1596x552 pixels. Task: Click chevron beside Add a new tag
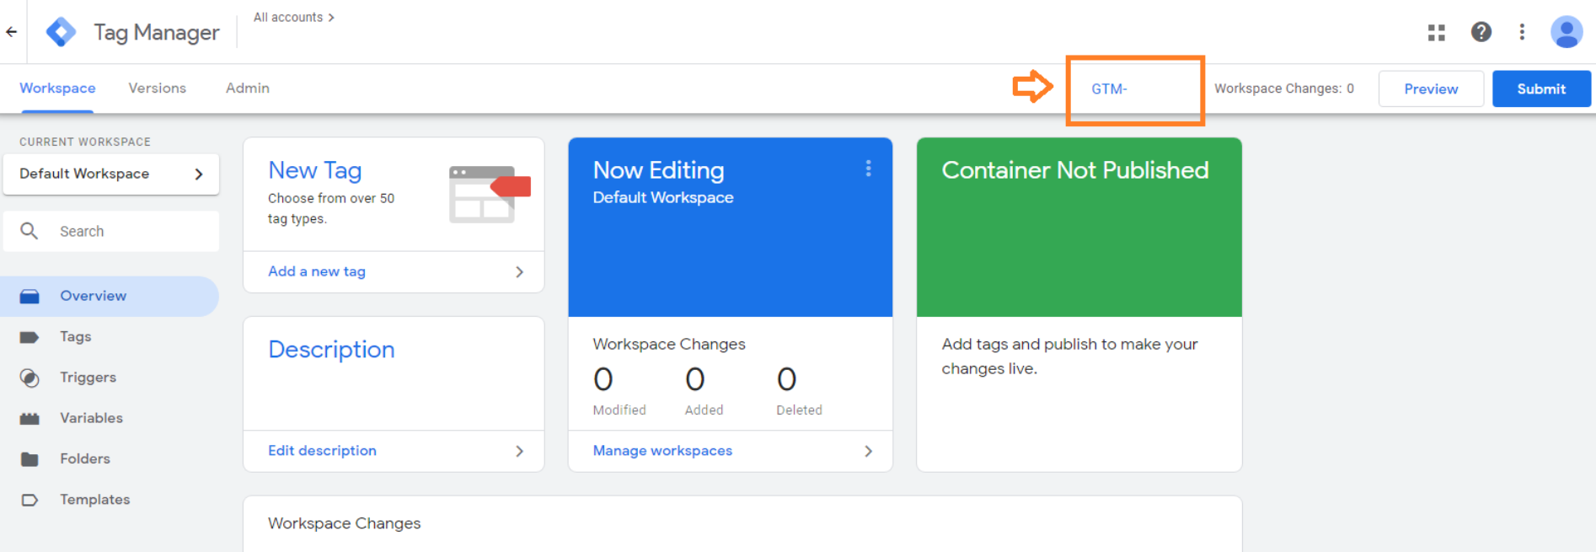click(x=519, y=271)
